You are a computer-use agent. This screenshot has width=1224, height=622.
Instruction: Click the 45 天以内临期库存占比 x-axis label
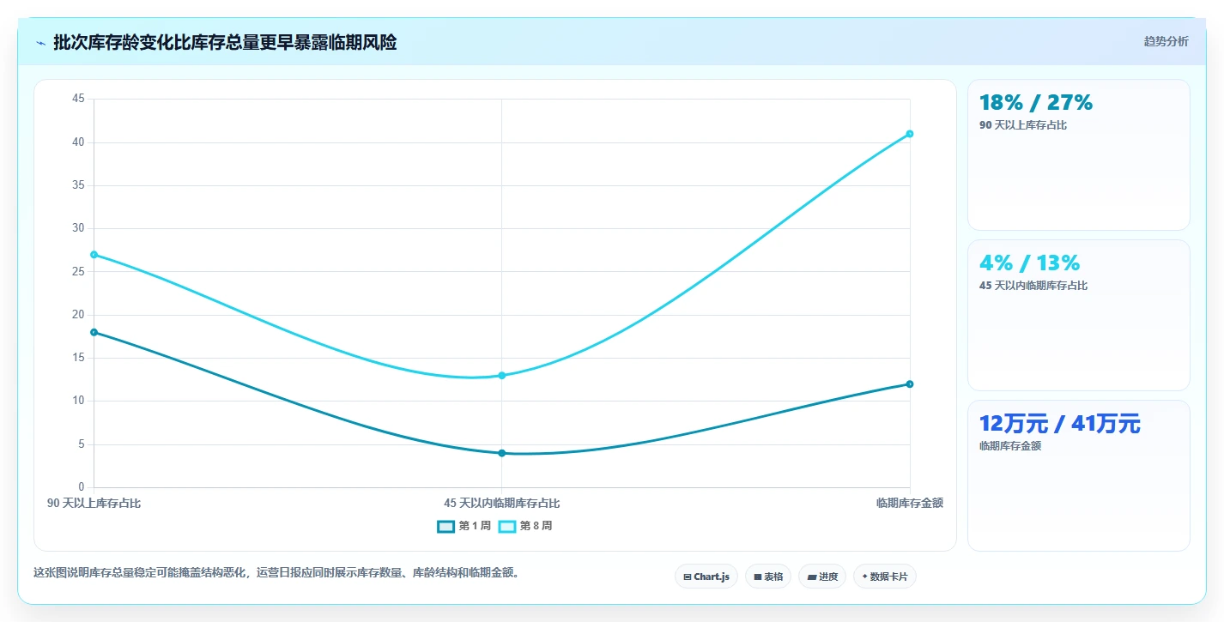tap(501, 504)
